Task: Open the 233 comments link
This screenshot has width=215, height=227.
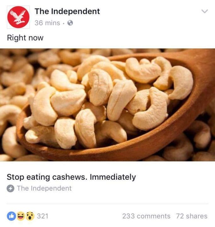Action: (x=146, y=216)
